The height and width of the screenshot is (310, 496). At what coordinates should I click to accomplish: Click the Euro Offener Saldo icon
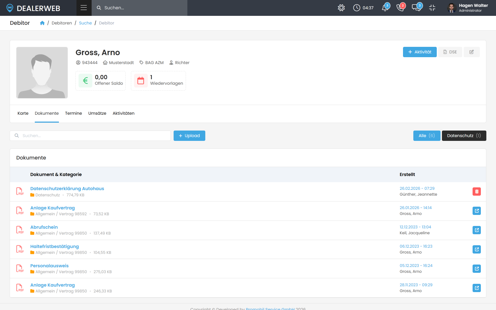[x=85, y=81]
